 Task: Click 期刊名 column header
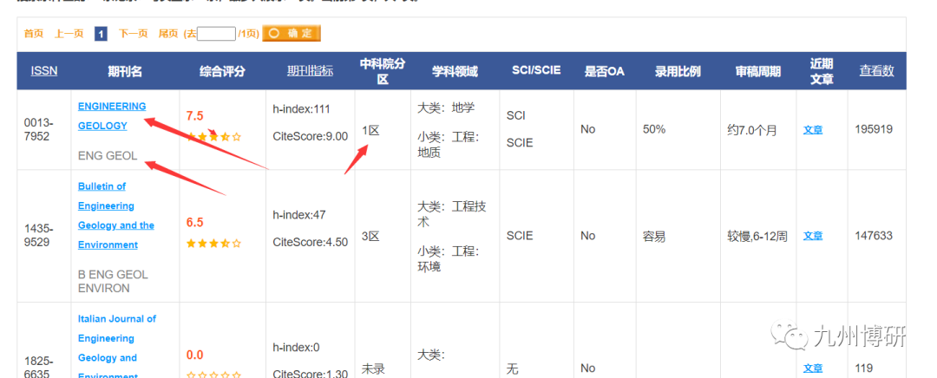coord(125,72)
